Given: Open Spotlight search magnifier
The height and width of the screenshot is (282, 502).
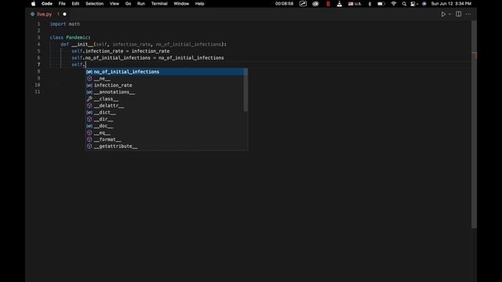Looking at the screenshot, I should click(404, 4).
